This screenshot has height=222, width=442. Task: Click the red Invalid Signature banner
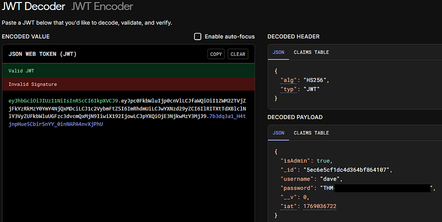[128, 84]
